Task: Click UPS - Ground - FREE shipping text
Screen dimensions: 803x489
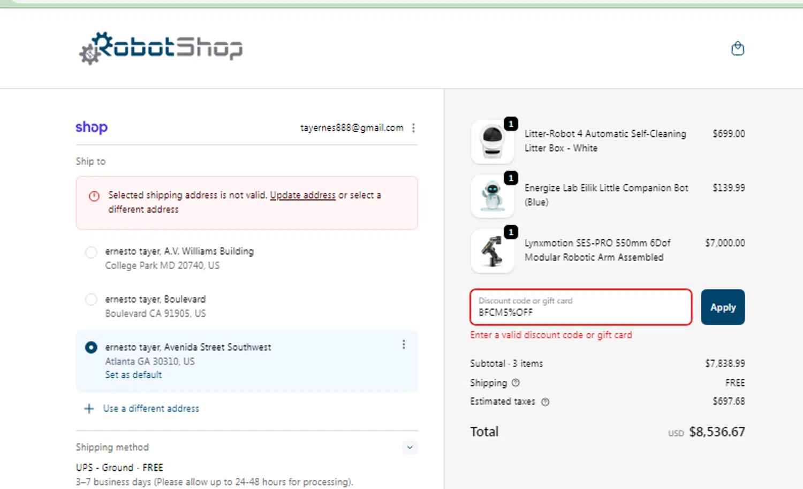Action: (x=119, y=468)
